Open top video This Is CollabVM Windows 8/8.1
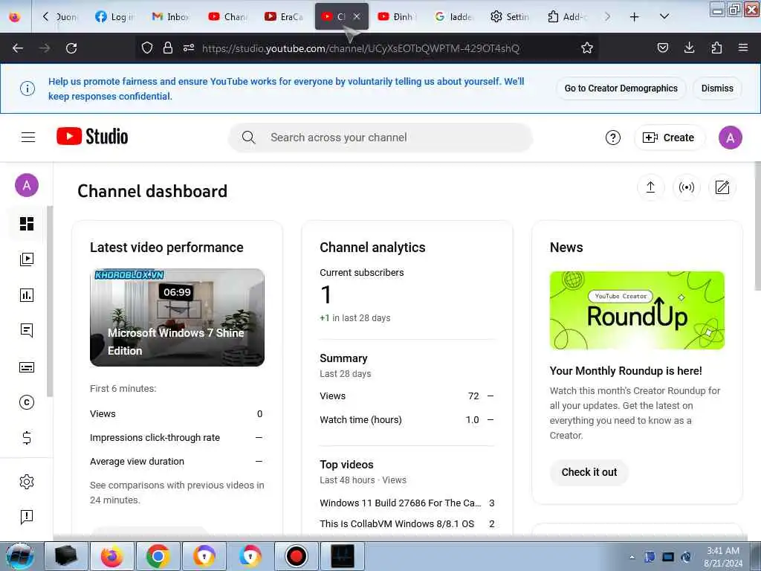 coord(397,524)
